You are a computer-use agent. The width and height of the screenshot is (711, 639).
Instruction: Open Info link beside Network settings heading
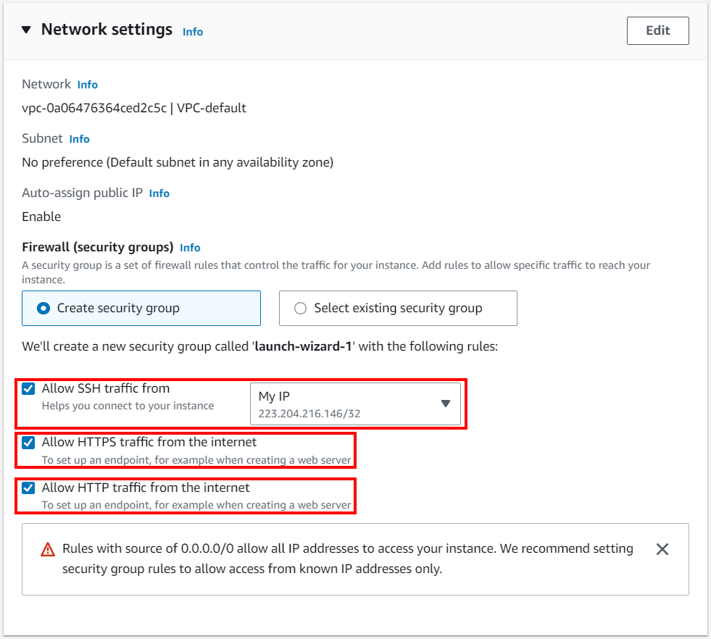(x=193, y=32)
